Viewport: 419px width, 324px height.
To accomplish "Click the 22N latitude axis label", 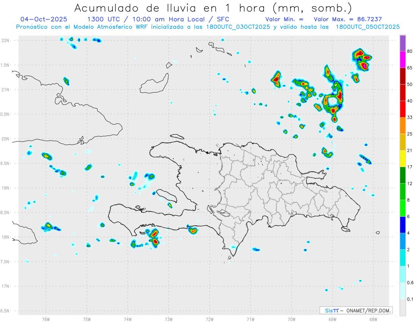I will pyautogui.click(x=6, y=41).
